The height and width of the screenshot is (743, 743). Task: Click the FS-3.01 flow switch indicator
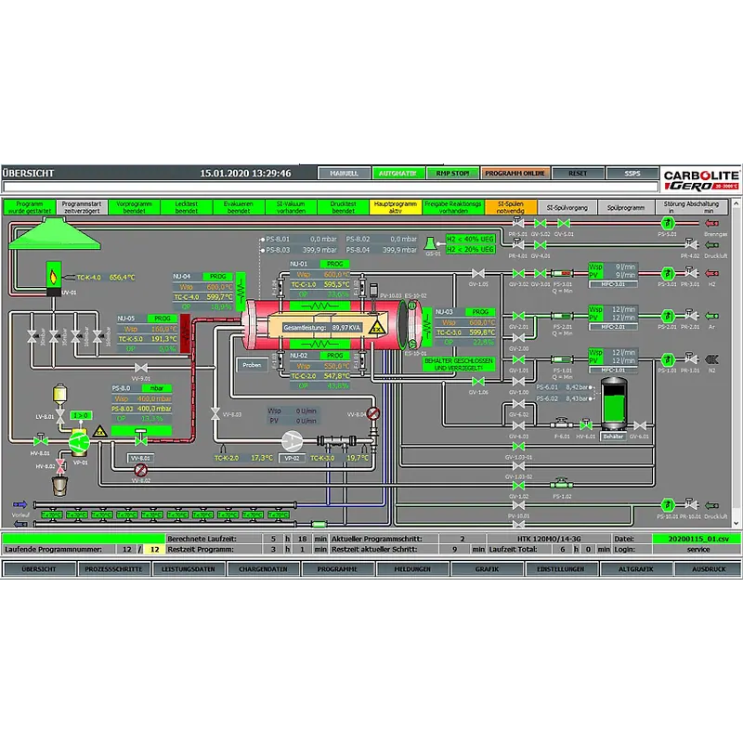pyautogui.click(x=562, y=273)
